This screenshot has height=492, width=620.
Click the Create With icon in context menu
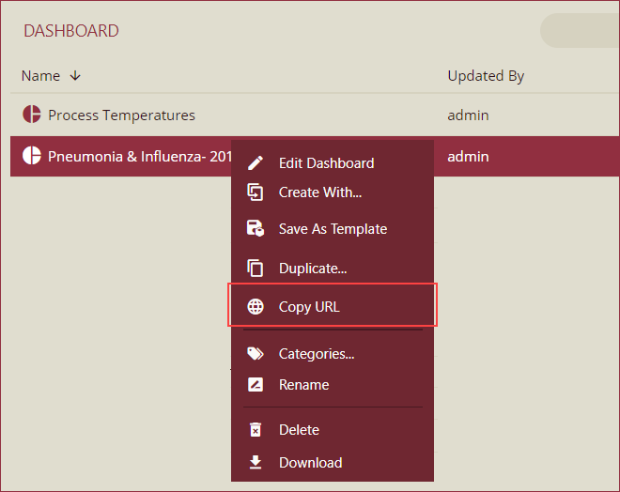coord(255,192)
